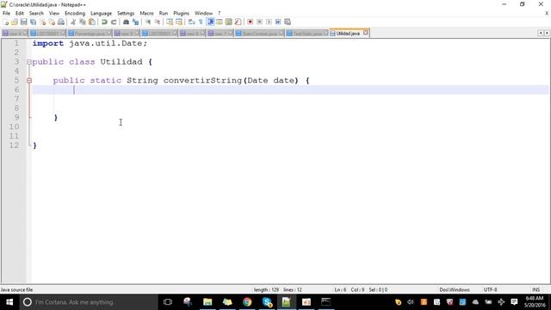
Task: Open Skype from the taskbar
Action: [267, 302]
